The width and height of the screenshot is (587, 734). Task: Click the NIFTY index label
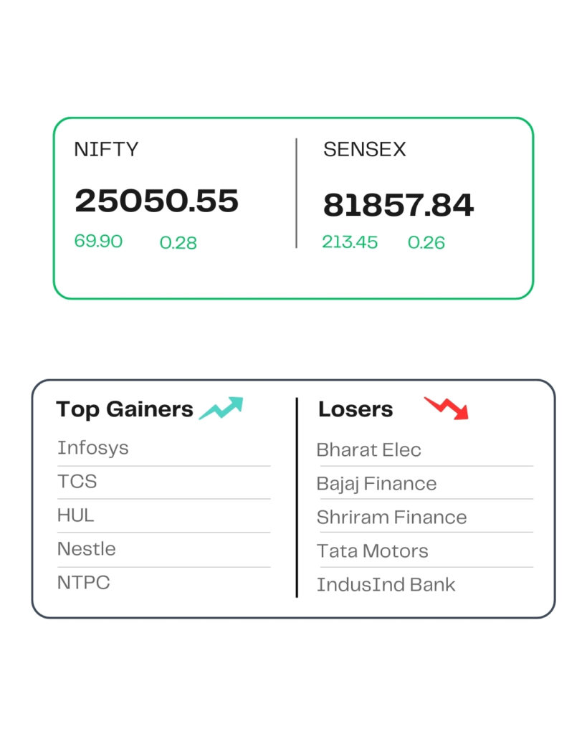[106, 149]
